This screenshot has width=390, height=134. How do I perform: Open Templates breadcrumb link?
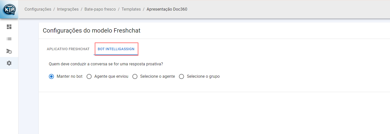[131, 9]
